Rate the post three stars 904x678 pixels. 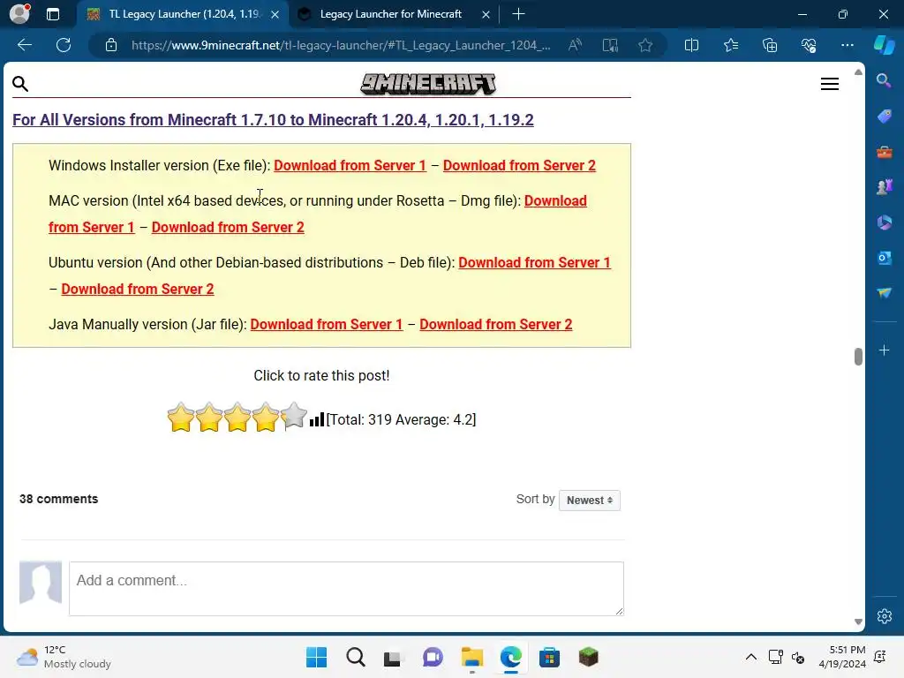pos(237,417)
